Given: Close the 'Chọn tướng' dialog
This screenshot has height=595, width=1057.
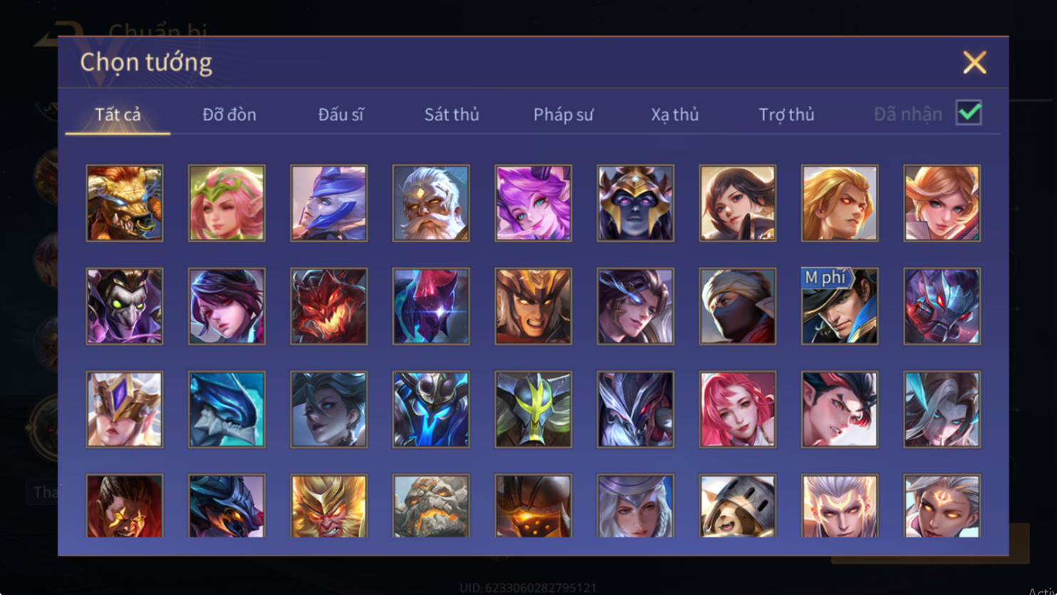Looking at the screenshot, I should point(974,63).
